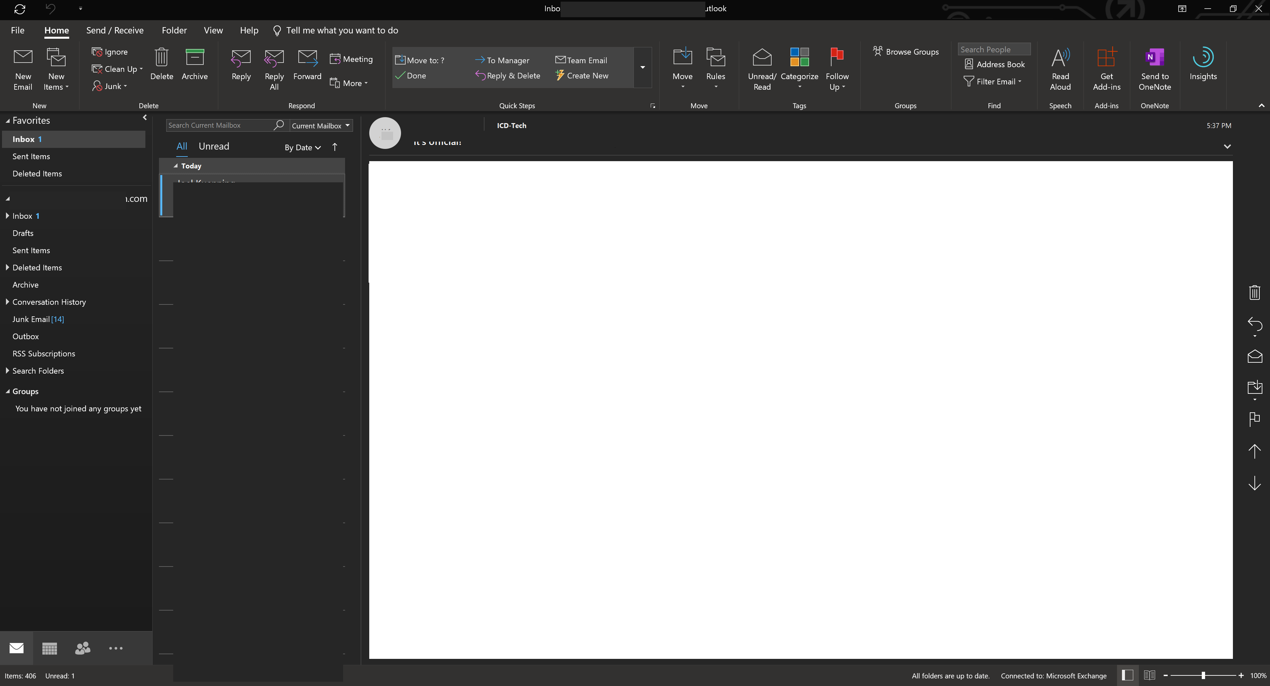The image size is (1270, 686).
Task: Collapse the ribbon with the bottom-right caret
Action: (x=1261, y=106)
